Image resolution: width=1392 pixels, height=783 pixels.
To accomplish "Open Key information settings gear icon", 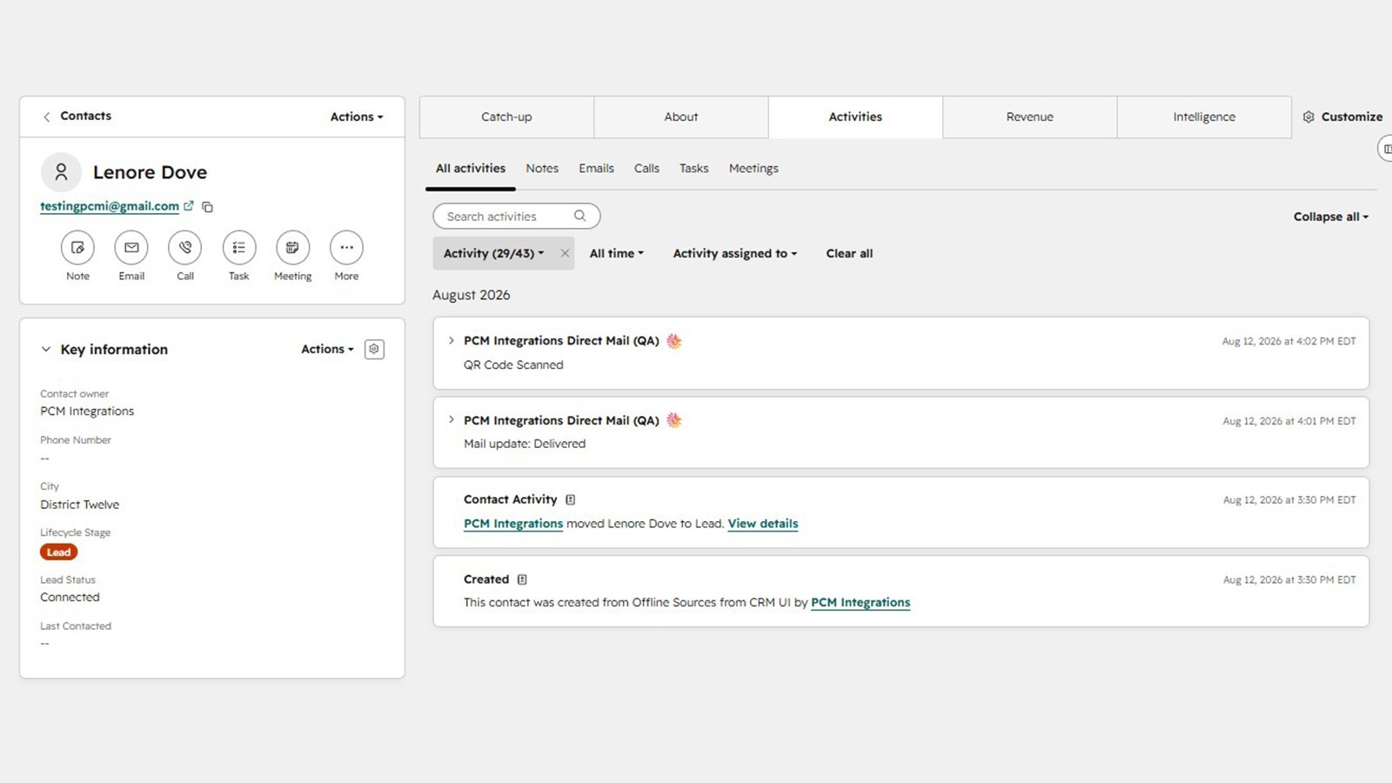I will [374, 349].
